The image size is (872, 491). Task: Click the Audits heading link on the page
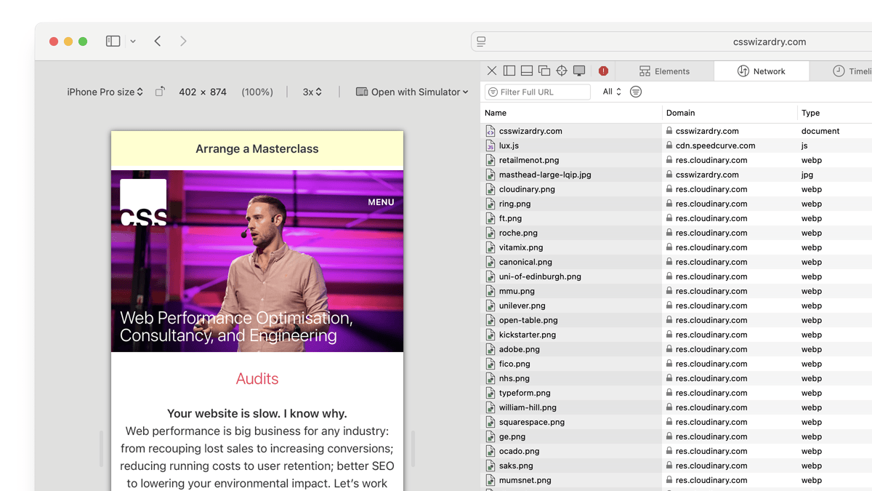pyautogui.click(x=257, y=378)
